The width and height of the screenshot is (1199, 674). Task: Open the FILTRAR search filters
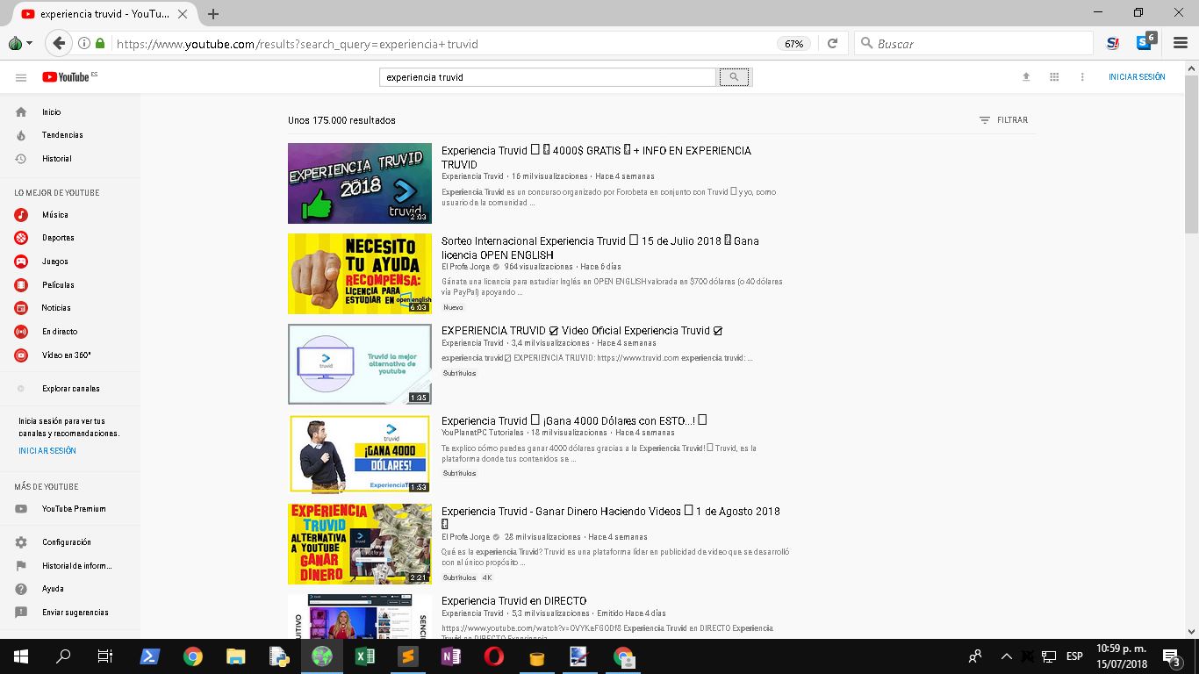point(1003,120)
